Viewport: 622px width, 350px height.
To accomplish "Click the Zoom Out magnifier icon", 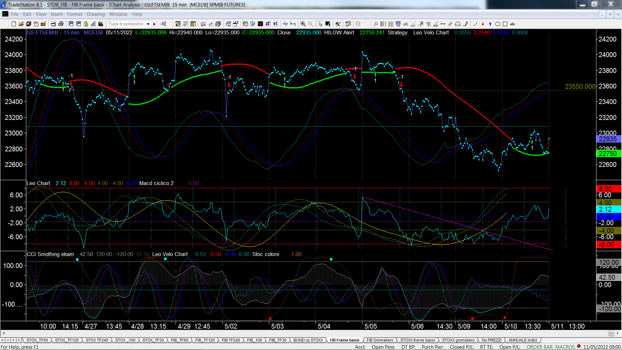I will click(x=310, y=24).
